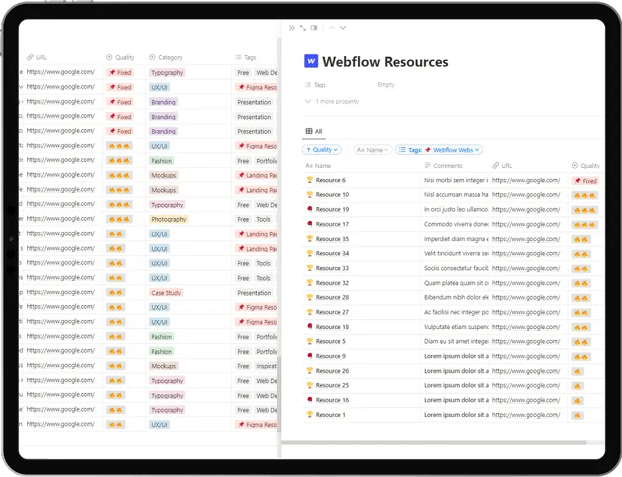Click the peek layout switch icon
This screenshot has height=477, width=622.
point(314,28)
